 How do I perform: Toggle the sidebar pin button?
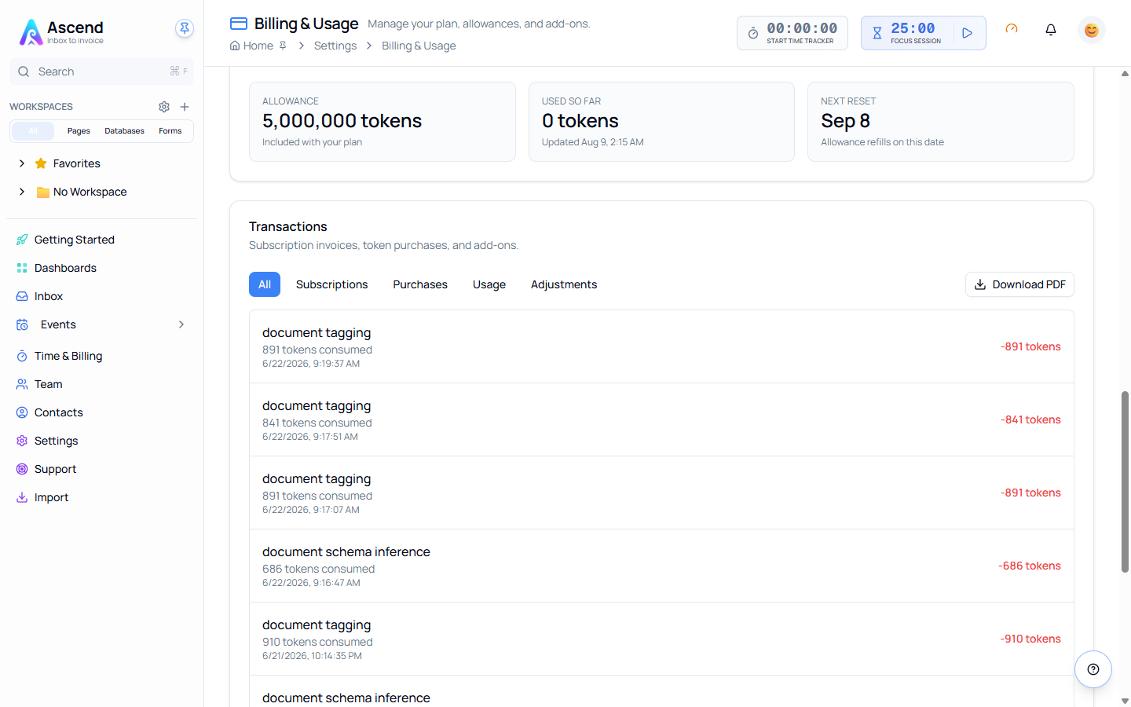[x=185, y=28]
